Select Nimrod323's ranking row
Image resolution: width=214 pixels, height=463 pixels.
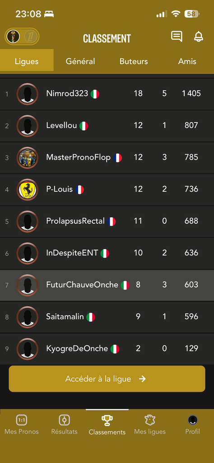(107, 94)
